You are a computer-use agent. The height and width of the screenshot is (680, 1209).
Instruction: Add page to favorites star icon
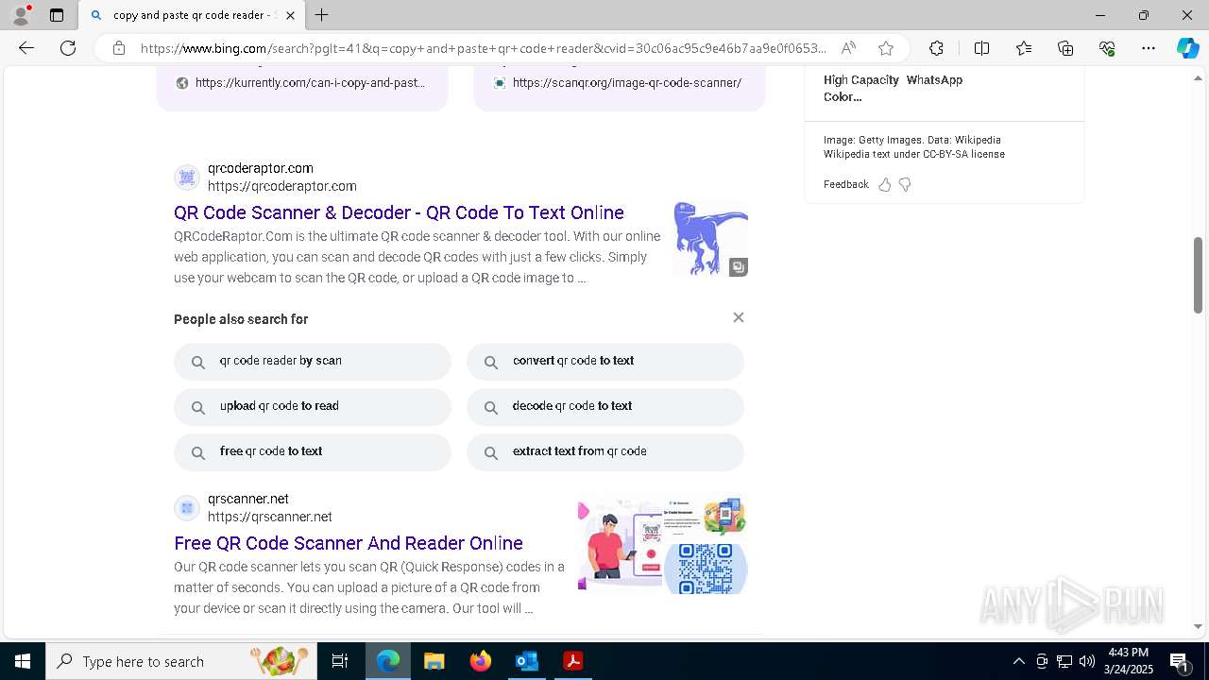point(886,48)
